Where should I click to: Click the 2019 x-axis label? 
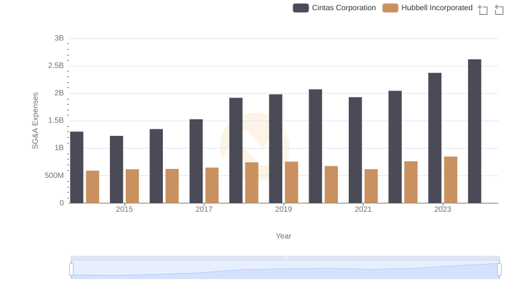tap(284, 209)
